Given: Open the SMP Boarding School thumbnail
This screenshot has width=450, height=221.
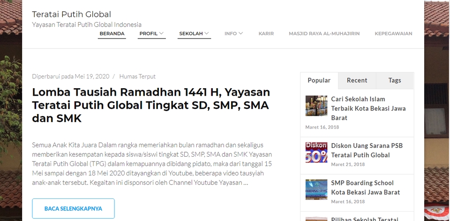Looking at the screenshot, I should pos(316,190).
